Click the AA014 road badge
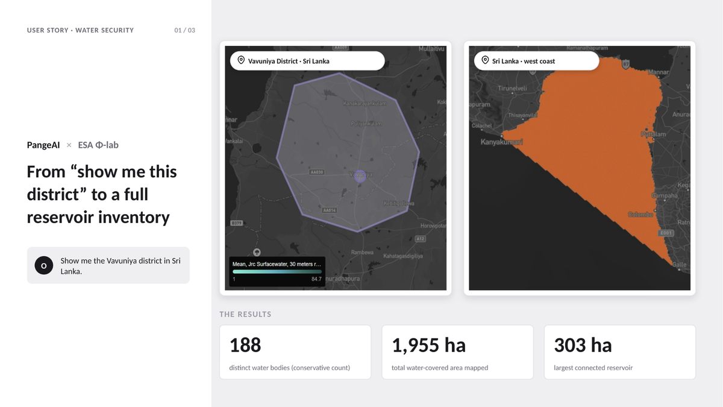Screen dimensions: 723x407 pyautogui.click(x=329, y=210)
